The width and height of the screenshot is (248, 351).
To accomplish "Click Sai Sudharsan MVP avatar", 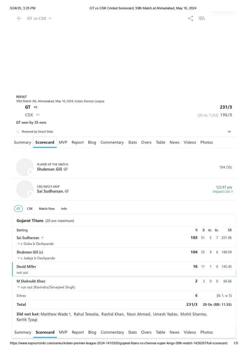I will [25, 189].
